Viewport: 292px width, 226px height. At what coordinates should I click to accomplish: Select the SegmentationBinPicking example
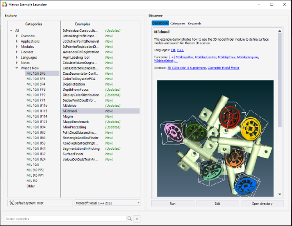point(81,149)
